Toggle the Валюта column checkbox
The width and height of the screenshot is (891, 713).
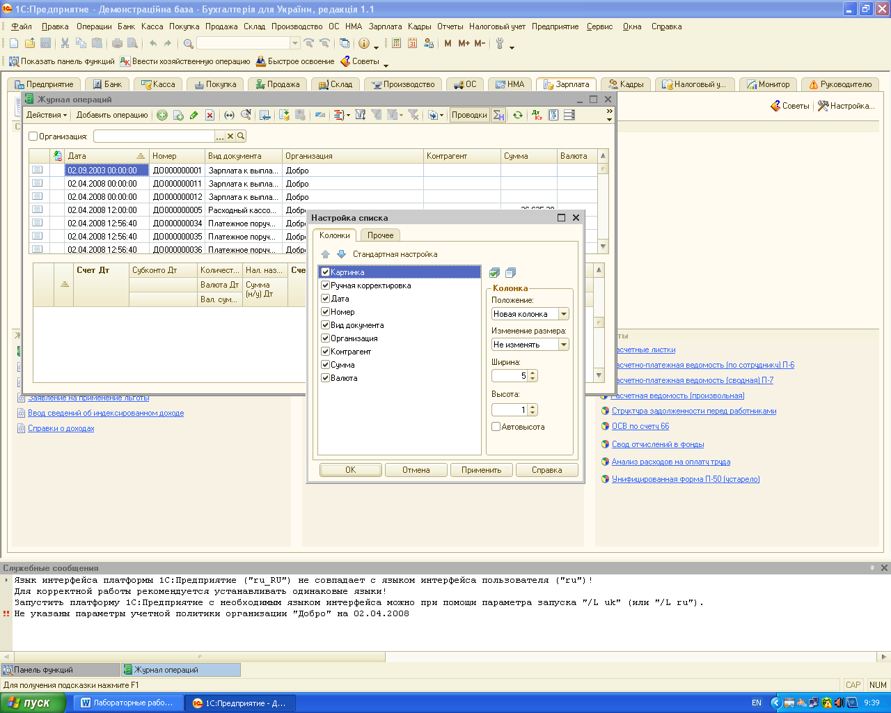[x=325, y=378]
